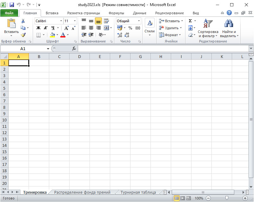254x202 pixels.
Task: Expand the Name Box dropdown arrow
Action: click(x=48, y=49)
